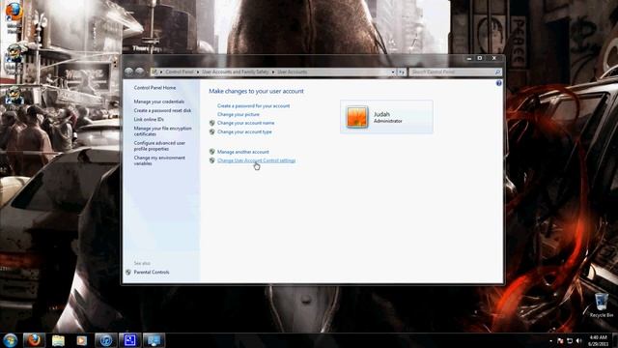618x348 pixels.
Task: Open Change my environment variables
Action: pos(159,160)
